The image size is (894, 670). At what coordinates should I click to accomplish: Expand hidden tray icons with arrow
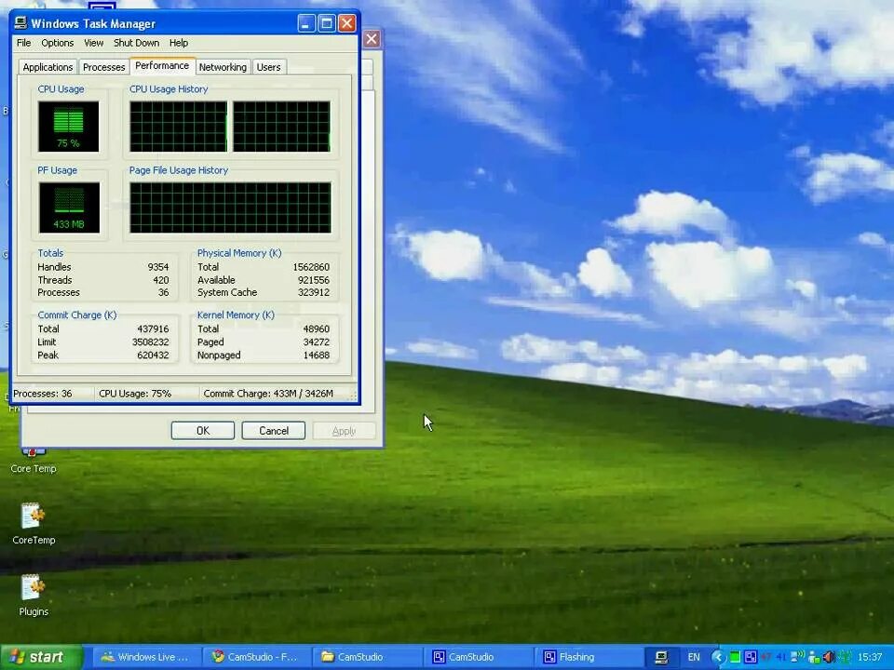tap(718, 658)
